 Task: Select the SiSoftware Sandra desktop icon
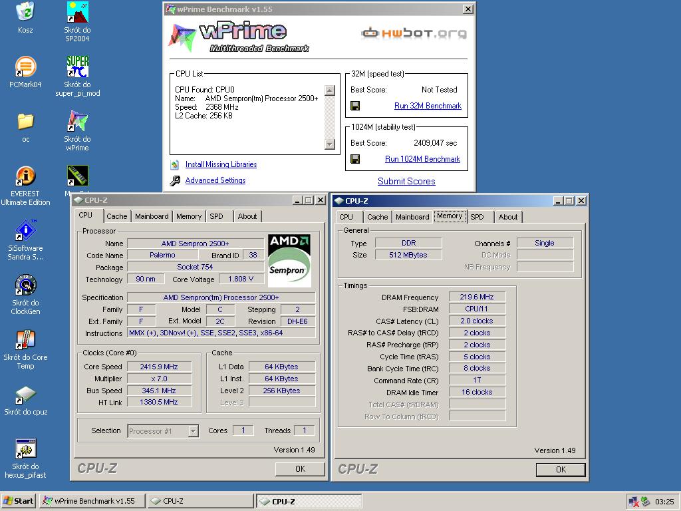pyautogui.click(x=25, y=230)
